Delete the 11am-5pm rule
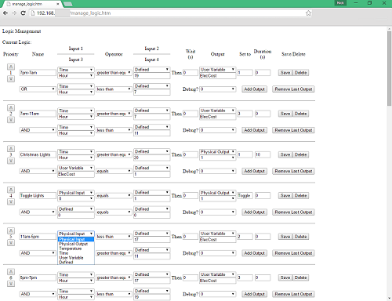 pos(300,237)
